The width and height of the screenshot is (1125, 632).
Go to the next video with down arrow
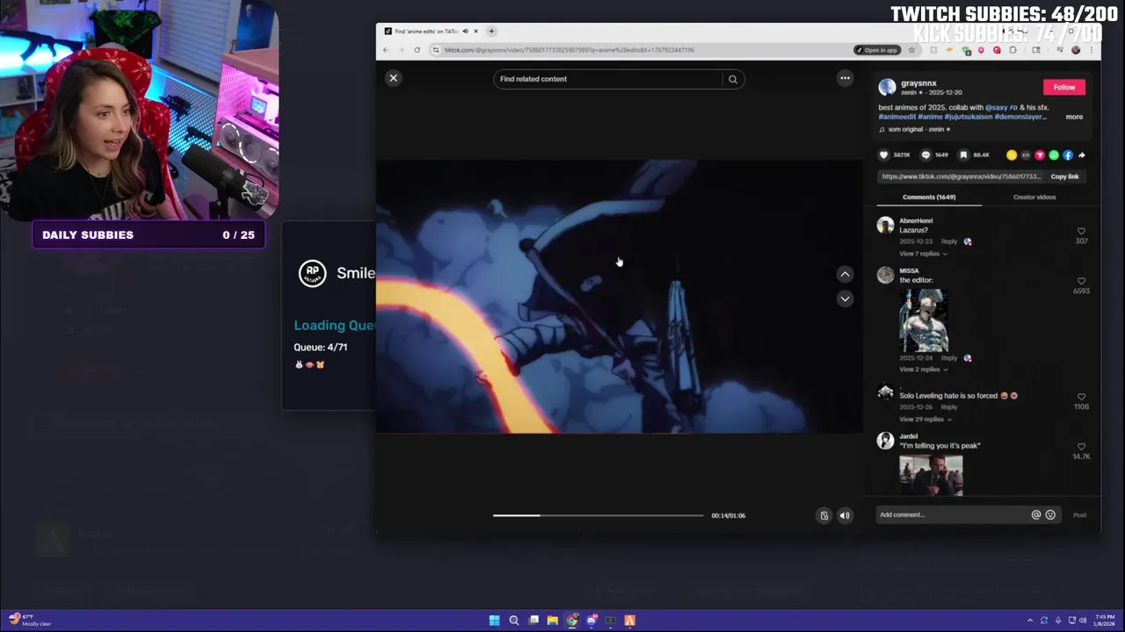coord(845,298)
